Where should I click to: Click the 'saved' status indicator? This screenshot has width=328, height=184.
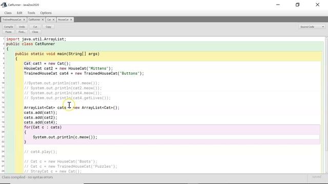point(317,177)
